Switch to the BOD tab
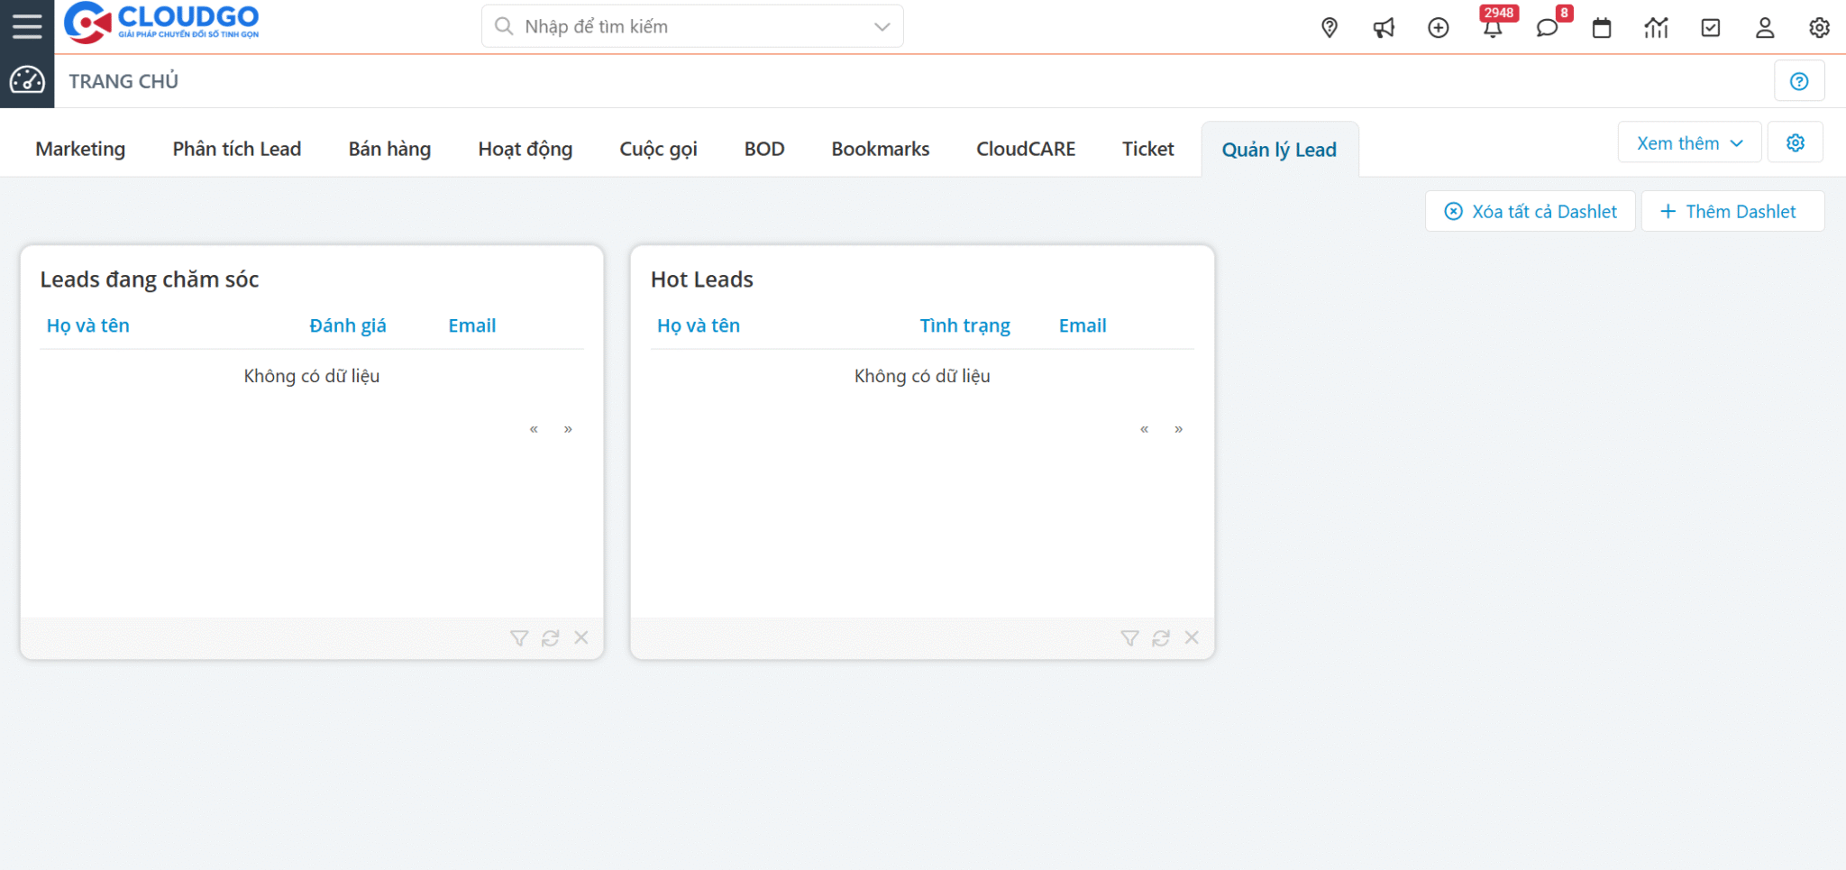 764,149
